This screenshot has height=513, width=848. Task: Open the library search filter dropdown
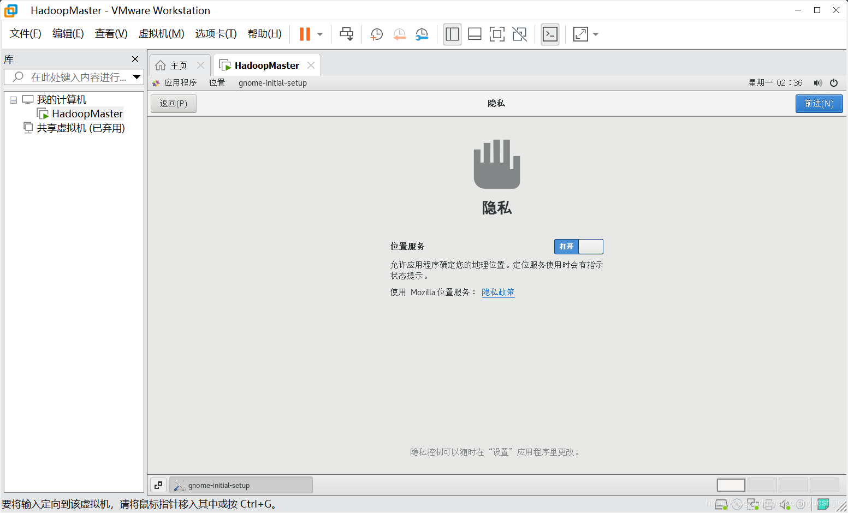click(x=137, y=77)
